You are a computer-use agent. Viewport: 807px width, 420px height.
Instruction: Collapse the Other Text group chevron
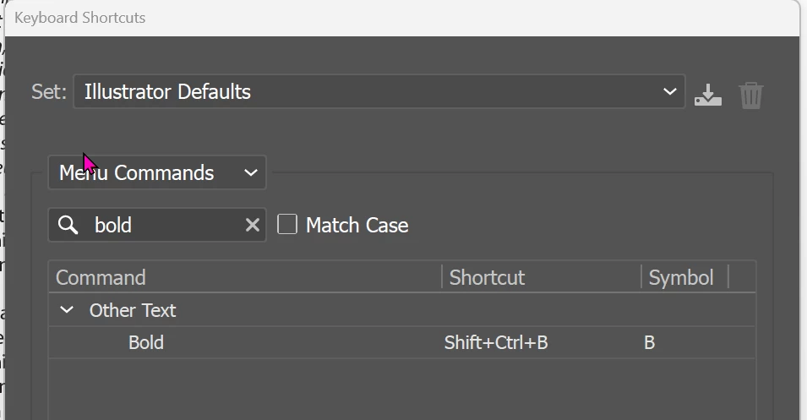(67, 310)
